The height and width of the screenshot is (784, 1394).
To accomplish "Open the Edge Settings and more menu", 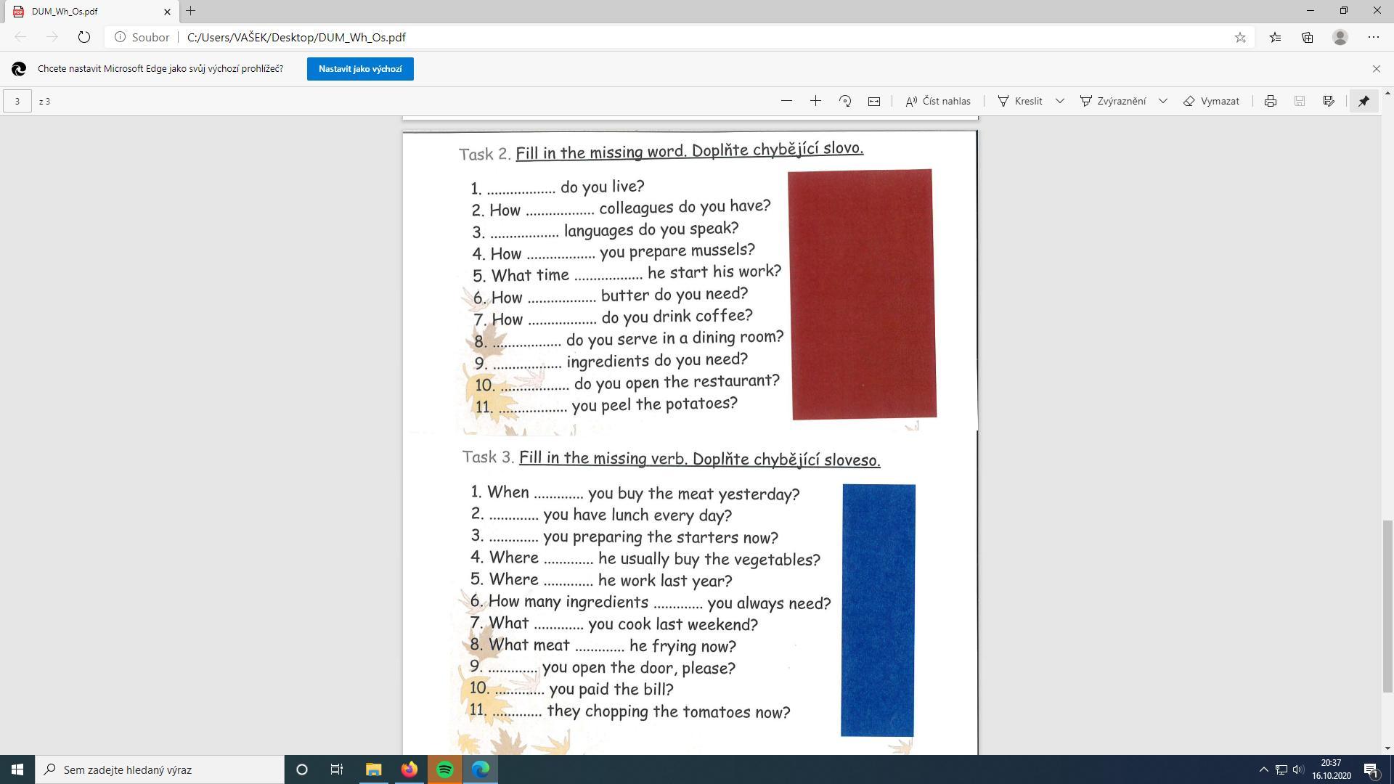I will 1373,37.
